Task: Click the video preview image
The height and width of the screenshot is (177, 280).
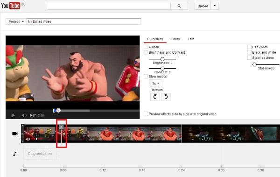Action: pos(73,73)
